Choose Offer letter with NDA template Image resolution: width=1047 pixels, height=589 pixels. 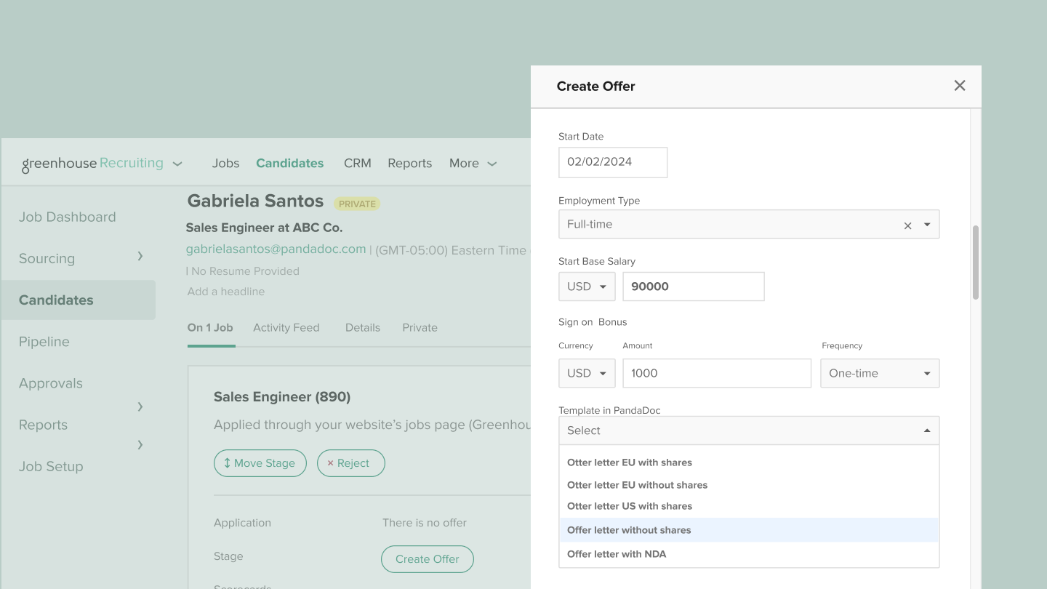[x=617, y=554]
